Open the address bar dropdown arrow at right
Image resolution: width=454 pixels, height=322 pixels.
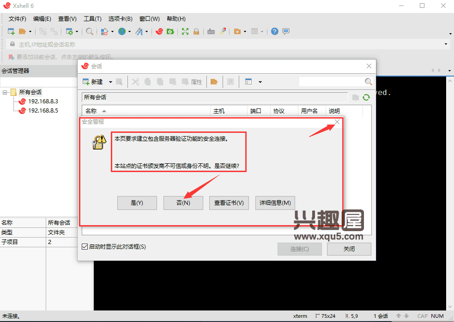[x=446, y=44]
